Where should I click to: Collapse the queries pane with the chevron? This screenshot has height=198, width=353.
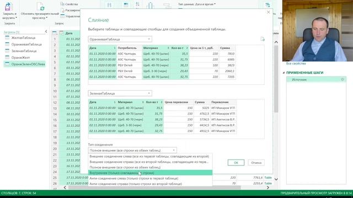click(46, 32)
